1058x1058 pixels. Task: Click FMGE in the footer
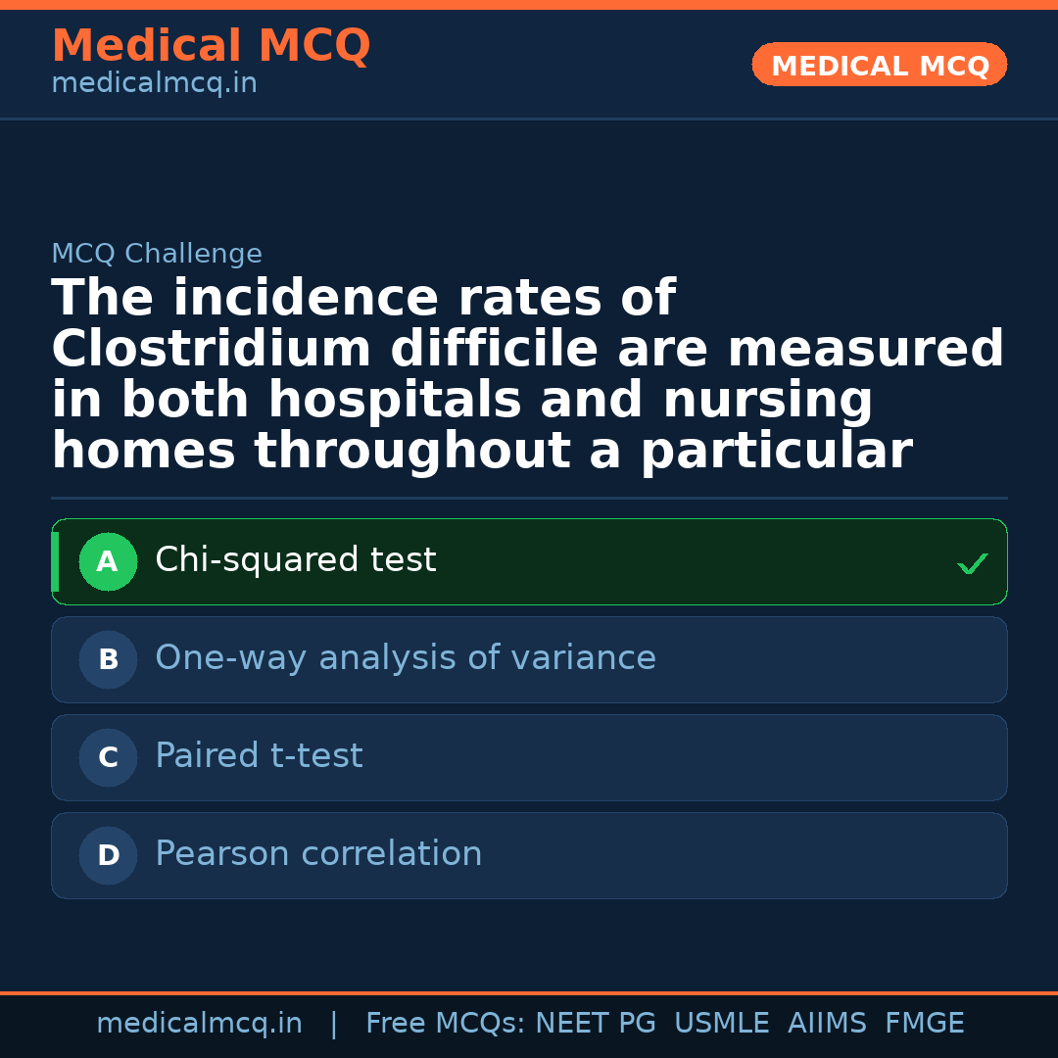pos(924,1024)
